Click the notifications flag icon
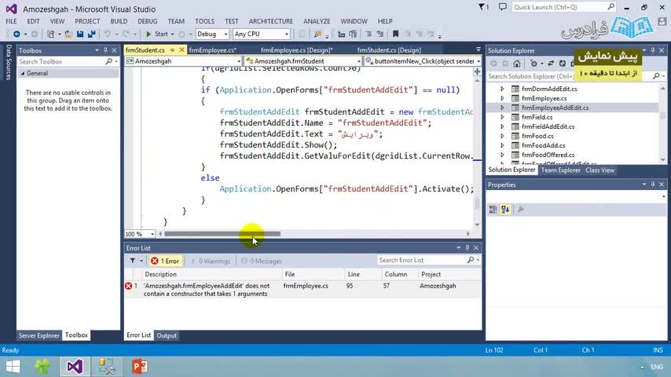Image resolution: width=671 pixels, height=377 pixels. coord(482,7)
